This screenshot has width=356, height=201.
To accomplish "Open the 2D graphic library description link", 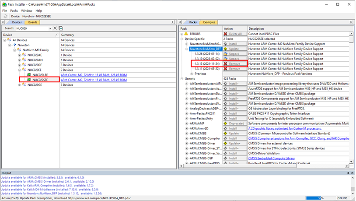I will [285, 128].
